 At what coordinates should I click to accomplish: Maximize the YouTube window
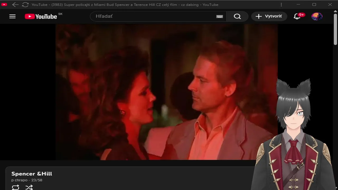pos(314,4)
